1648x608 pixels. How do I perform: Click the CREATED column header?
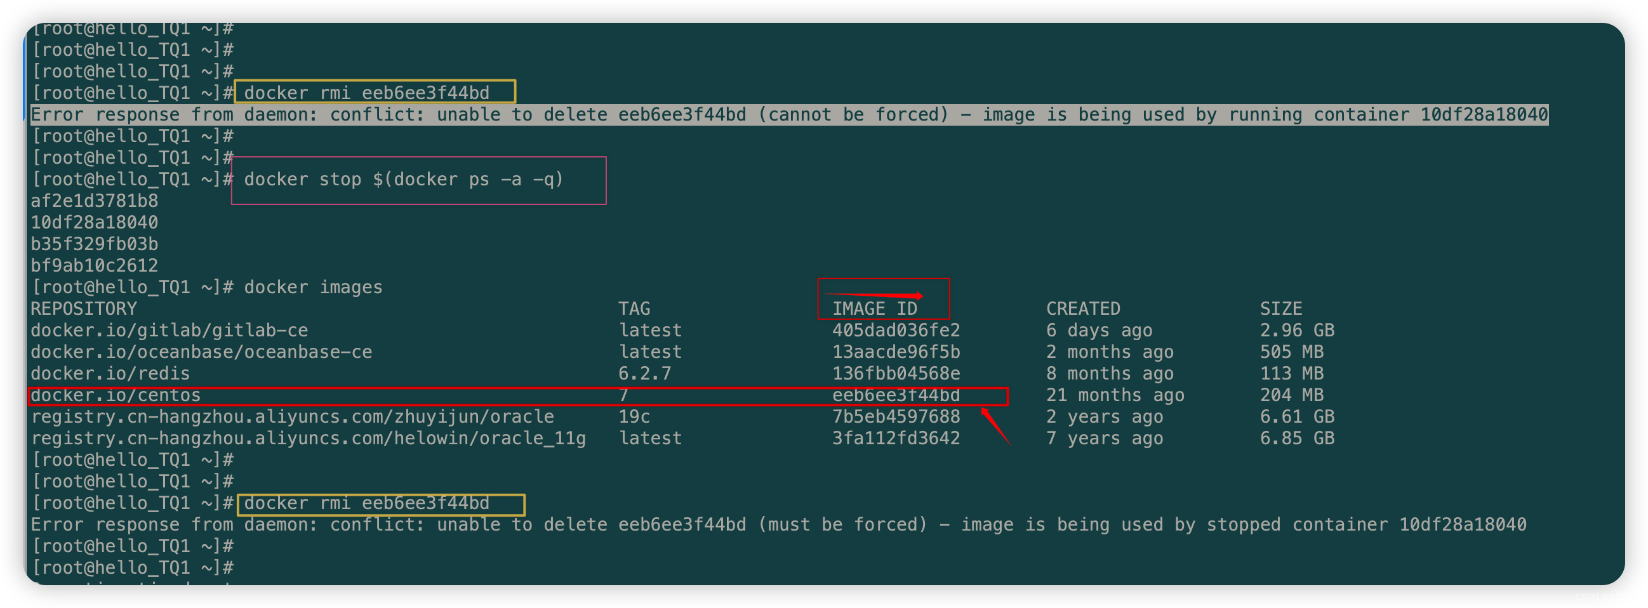tap(1083, 310)
